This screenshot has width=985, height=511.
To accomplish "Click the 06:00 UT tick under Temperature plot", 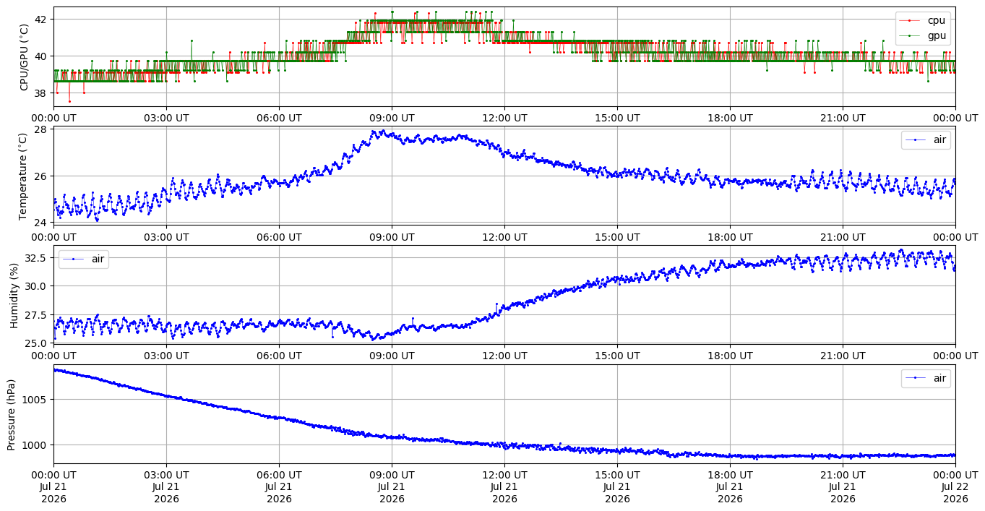I will pyautogui.click(x=279, y=236).
